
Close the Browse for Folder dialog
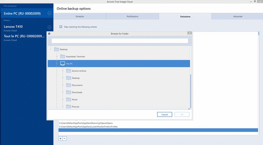190,33
